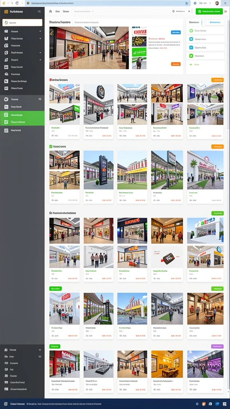
Task: Select the highlighted green sidebar menu item
Action: pos(22,115)
